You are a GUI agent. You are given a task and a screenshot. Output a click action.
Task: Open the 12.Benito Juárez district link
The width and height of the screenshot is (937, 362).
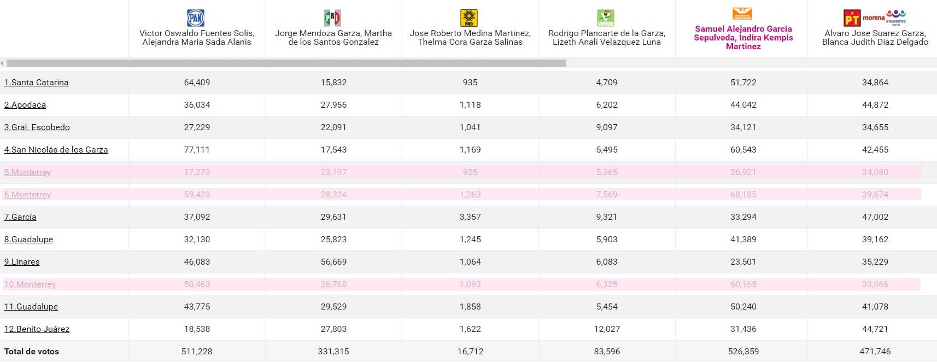pyautogui.click(x=37, y=329)
